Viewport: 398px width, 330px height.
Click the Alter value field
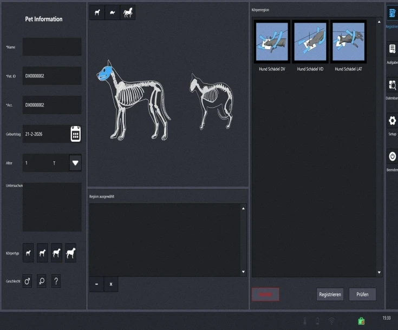pos(45,163)
